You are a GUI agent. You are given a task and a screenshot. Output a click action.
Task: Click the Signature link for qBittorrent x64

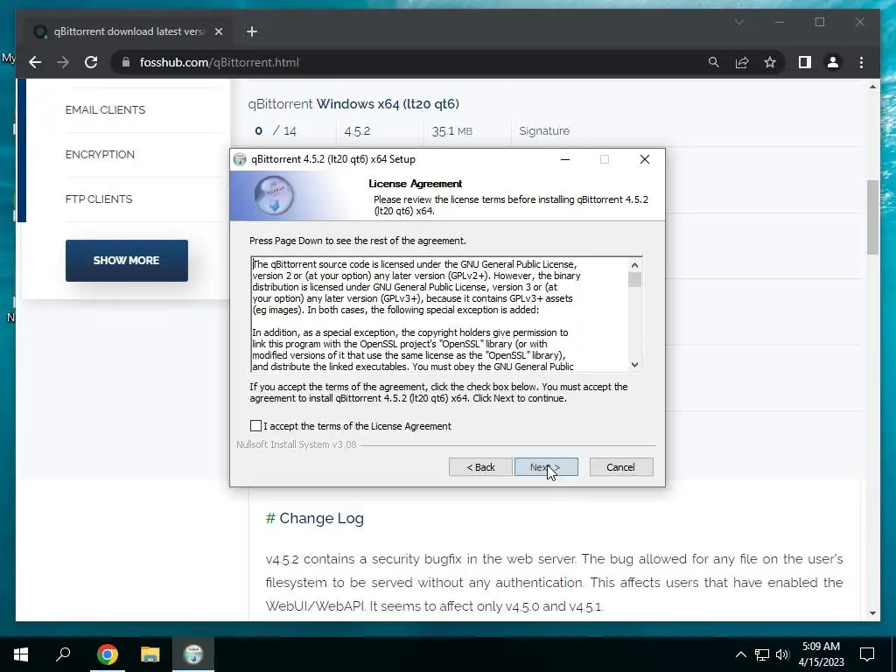pyautogui.click(x=544, y=131)
